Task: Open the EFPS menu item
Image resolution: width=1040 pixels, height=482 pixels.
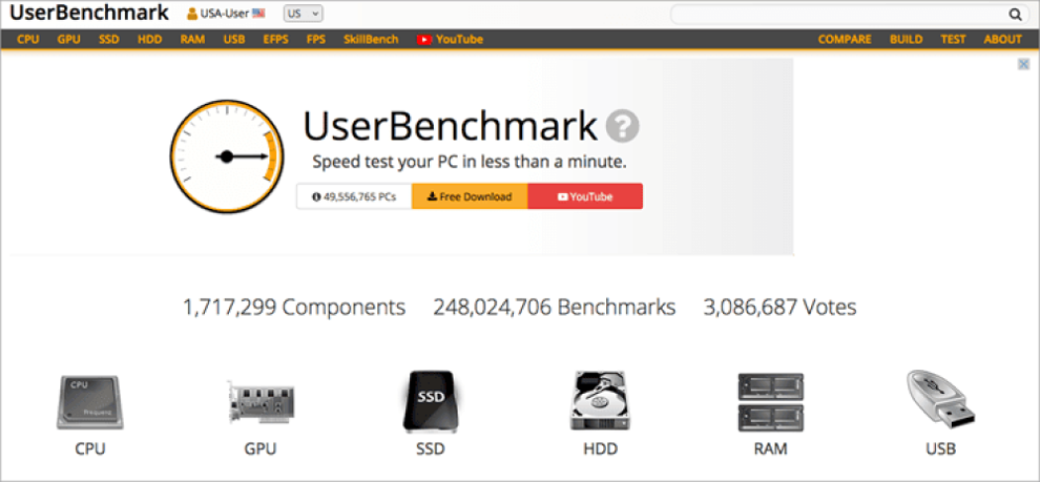Action: click(x=275, y=40)
